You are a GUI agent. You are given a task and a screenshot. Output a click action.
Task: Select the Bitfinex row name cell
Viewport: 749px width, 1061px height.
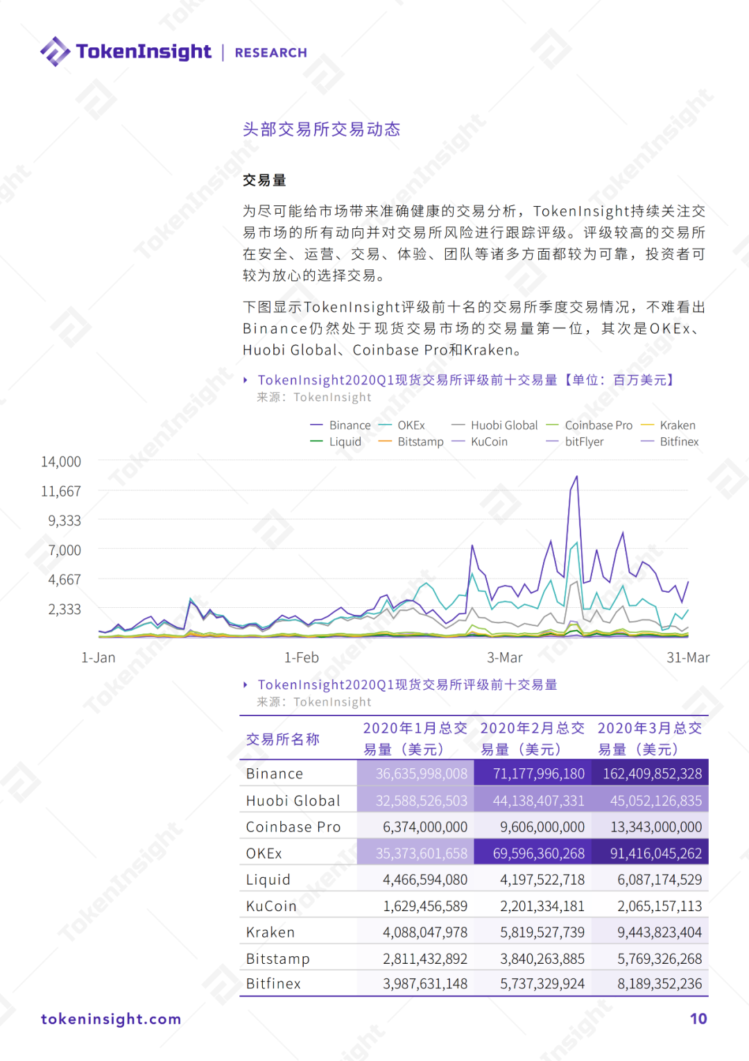click(298, 983)
